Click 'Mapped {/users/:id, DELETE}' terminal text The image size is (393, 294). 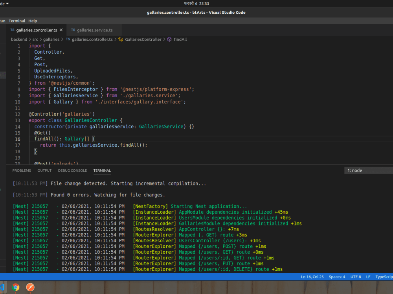point(215,269)
